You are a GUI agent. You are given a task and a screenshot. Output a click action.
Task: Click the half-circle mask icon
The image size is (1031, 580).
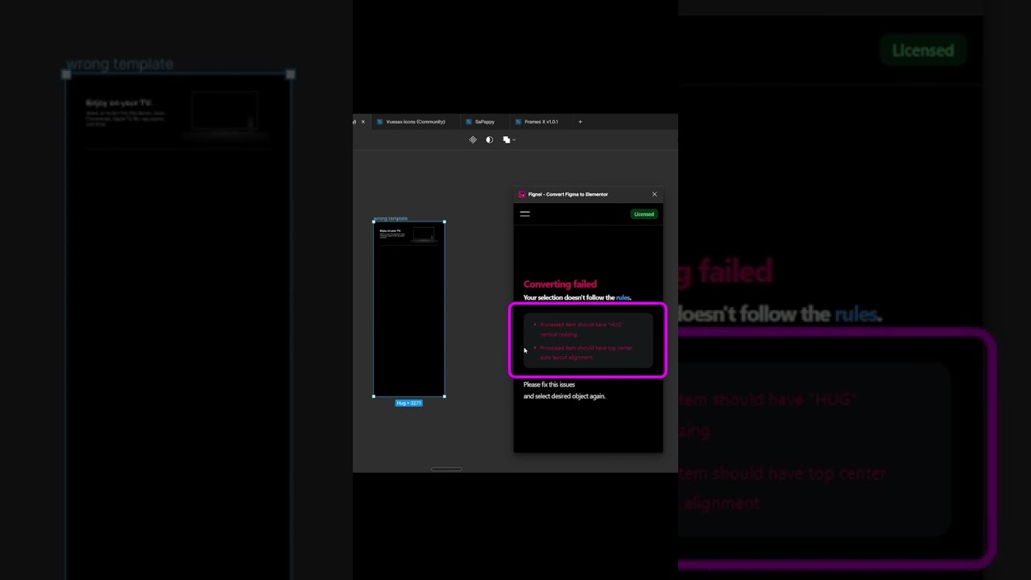pyautogui.click(x=489, y=139)
